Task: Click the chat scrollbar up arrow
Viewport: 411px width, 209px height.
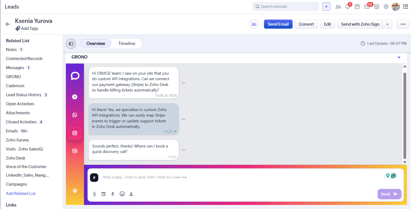Action: click(405, 66)
